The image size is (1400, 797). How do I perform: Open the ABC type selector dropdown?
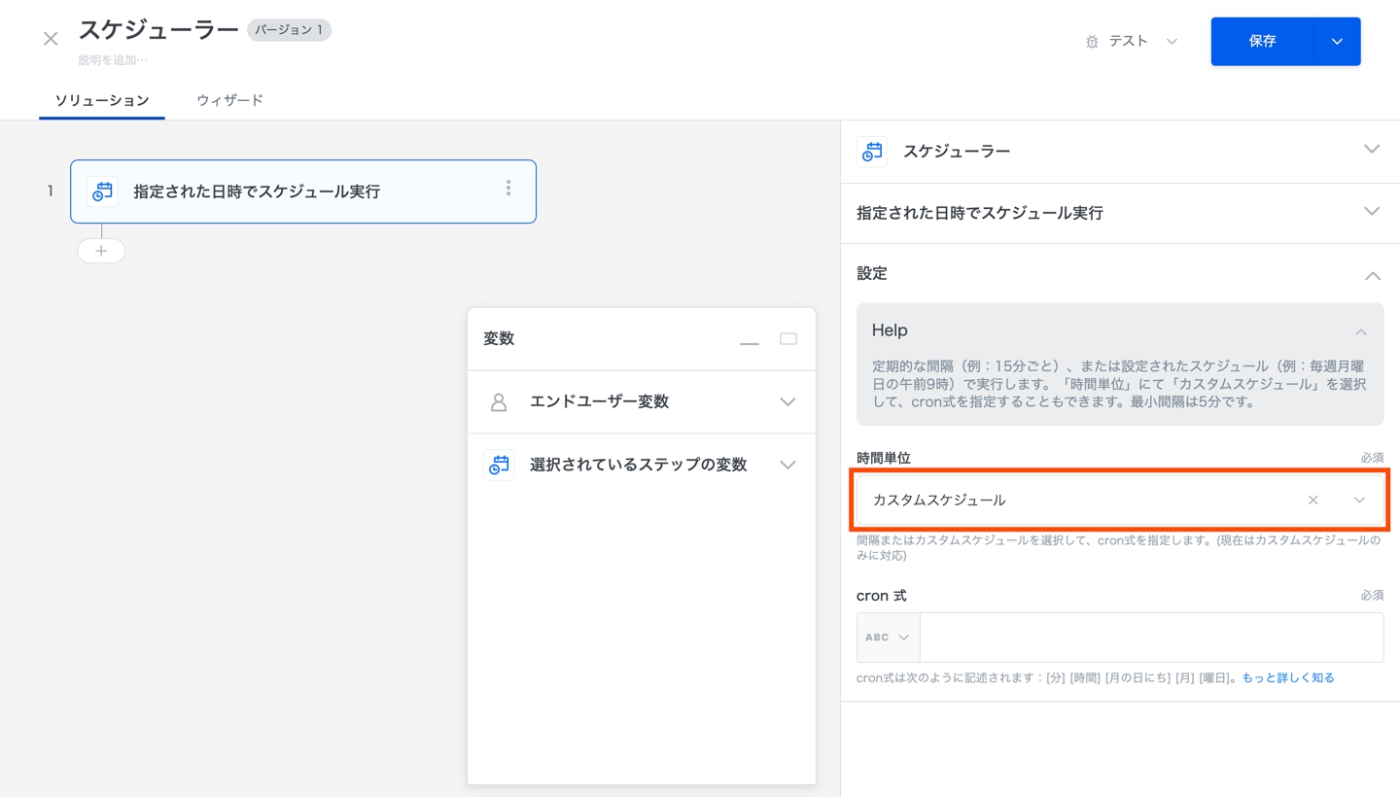pos(888,638)
